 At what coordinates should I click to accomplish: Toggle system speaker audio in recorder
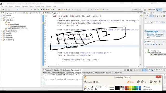(x=155, y=82)
